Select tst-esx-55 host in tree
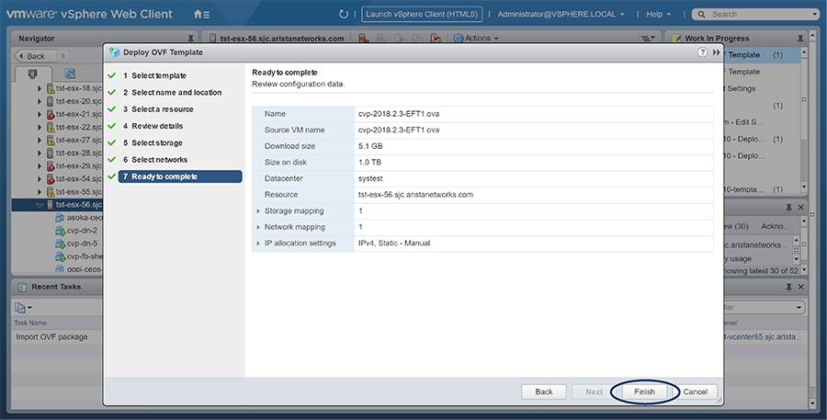The height and width of the screenshot is (420, 827). [79, 191]
